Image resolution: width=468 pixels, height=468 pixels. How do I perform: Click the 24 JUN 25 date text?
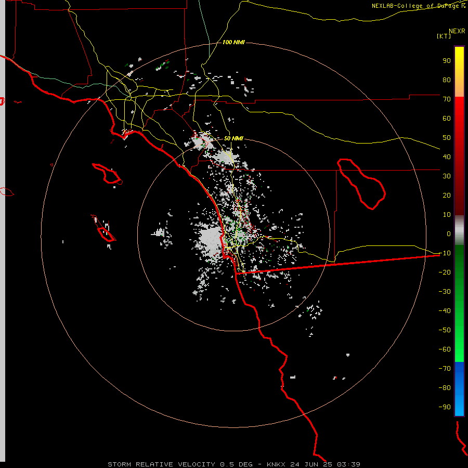click(311, 464)
